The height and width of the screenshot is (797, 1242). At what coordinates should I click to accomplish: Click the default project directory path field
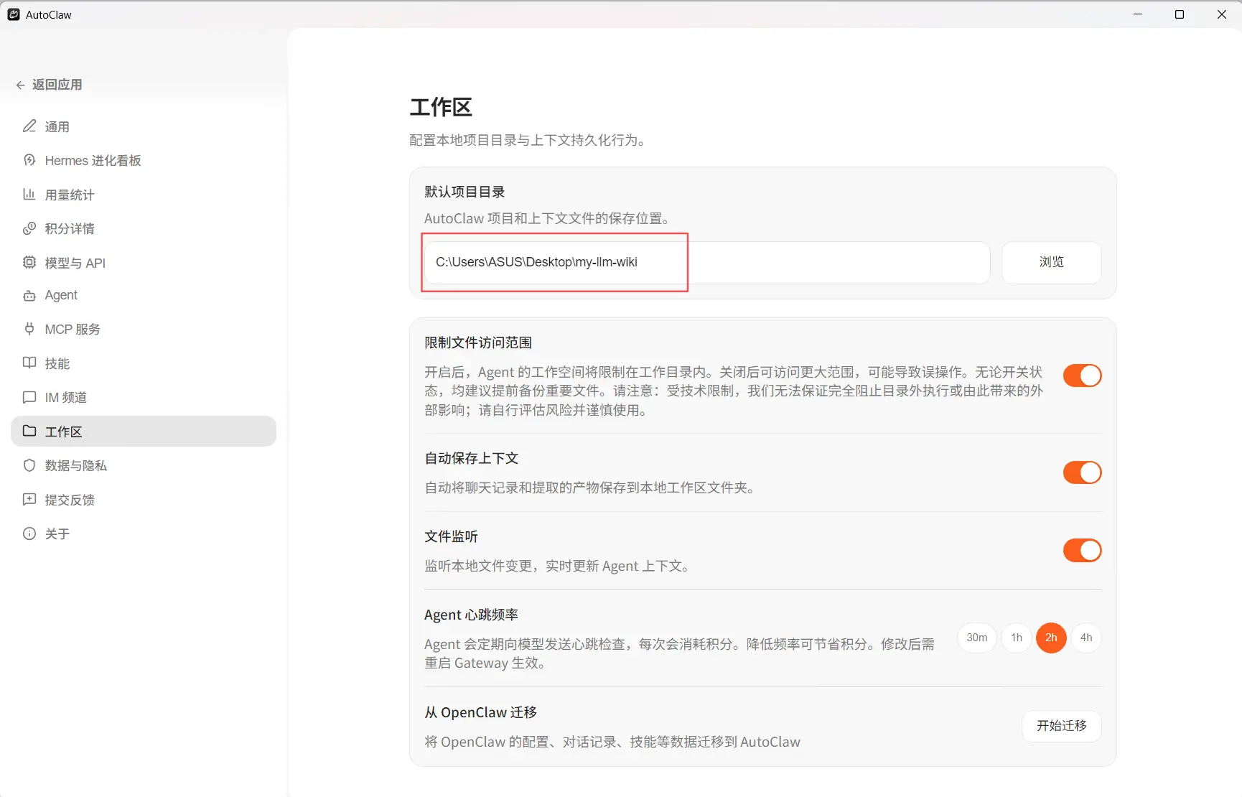(x=707, y=262)
